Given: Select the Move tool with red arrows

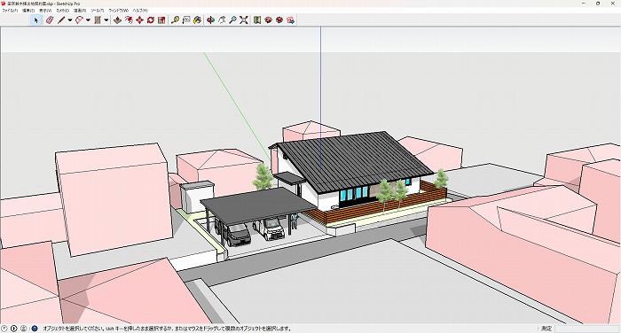Looking at the screenshot, I should click(139, 20).
